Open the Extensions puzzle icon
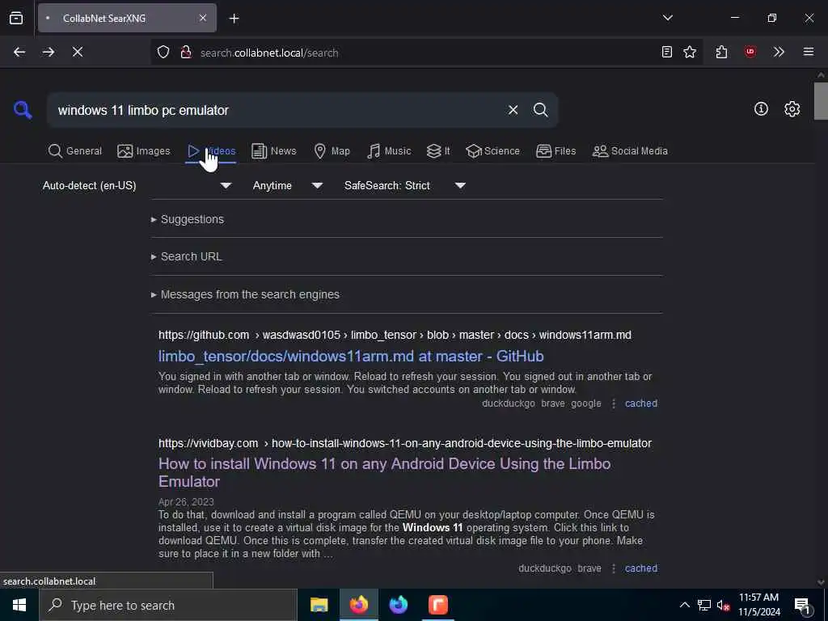 [x=721, y=52]
